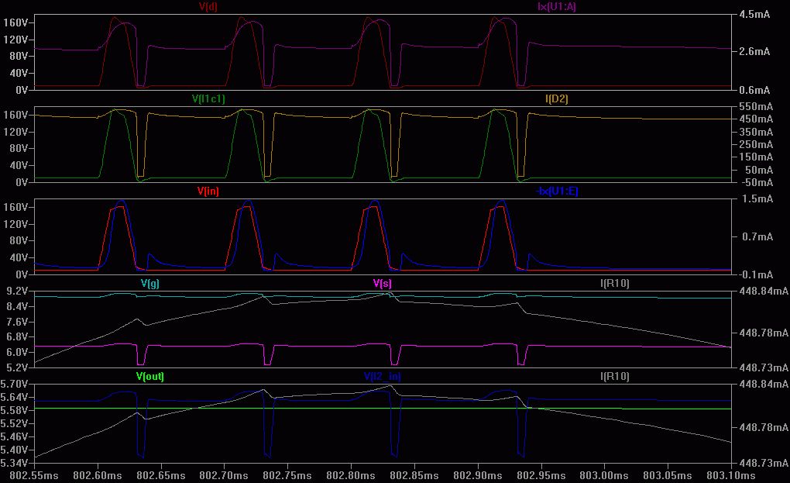Select the I(D2) trace label

(557, 98)
